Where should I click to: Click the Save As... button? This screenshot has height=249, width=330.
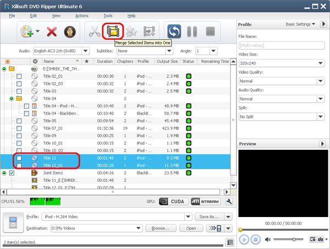pos(209,216)
